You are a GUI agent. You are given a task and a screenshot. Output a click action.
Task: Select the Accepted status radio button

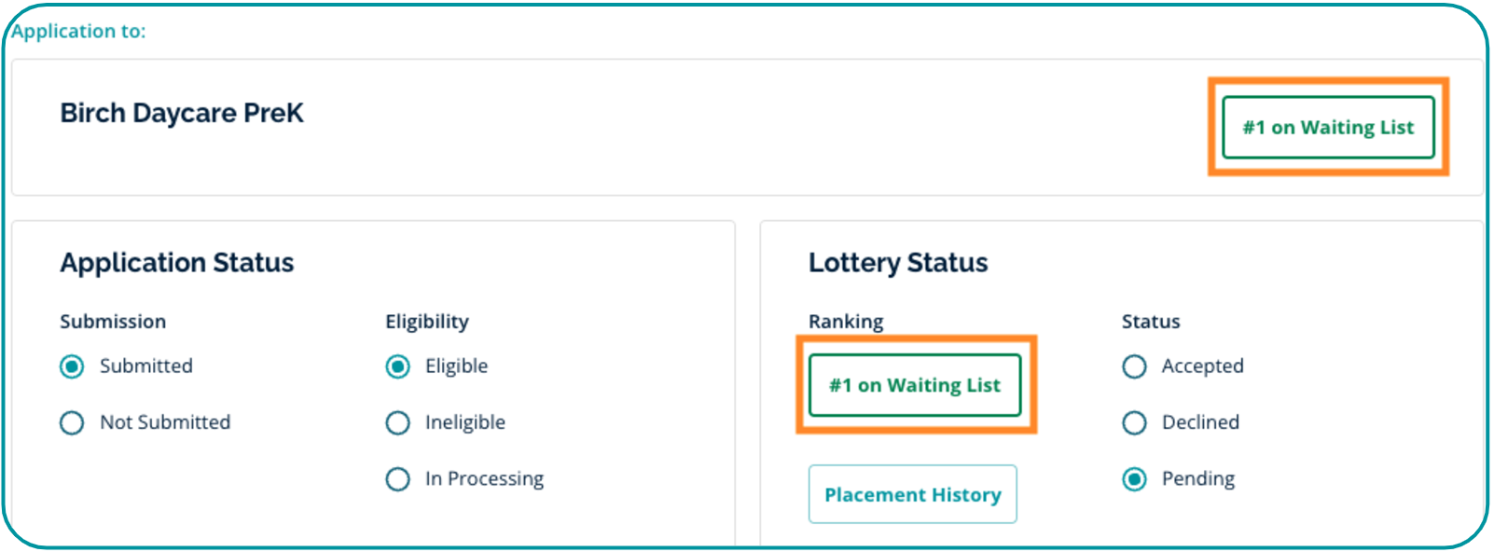pyautogui.click(x=1134, y=366)
